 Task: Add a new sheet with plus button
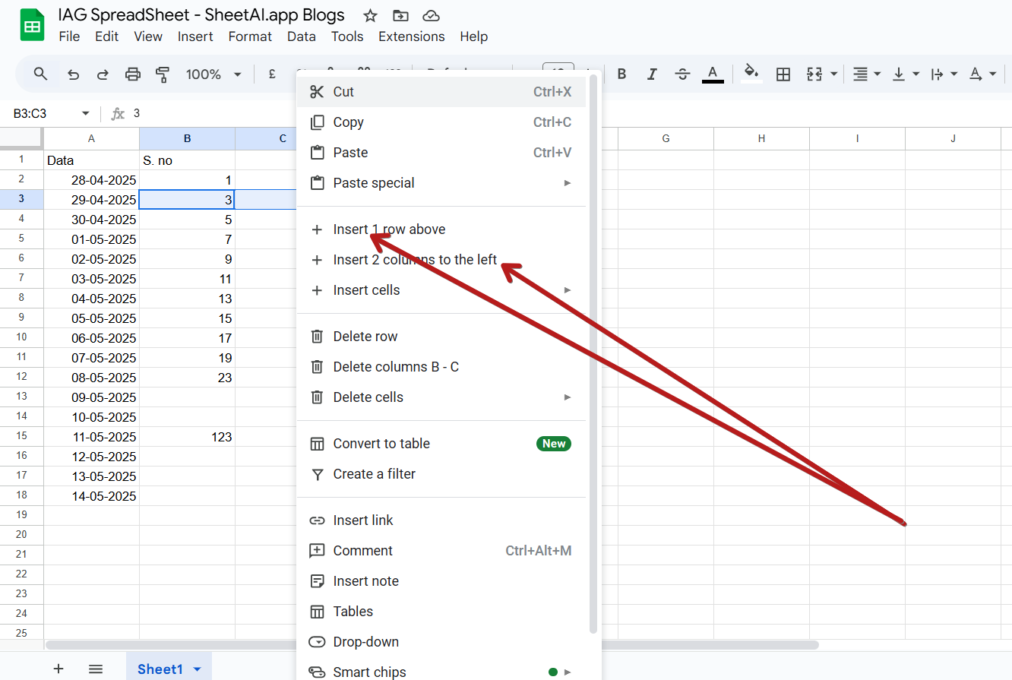[x=59, y=669]
